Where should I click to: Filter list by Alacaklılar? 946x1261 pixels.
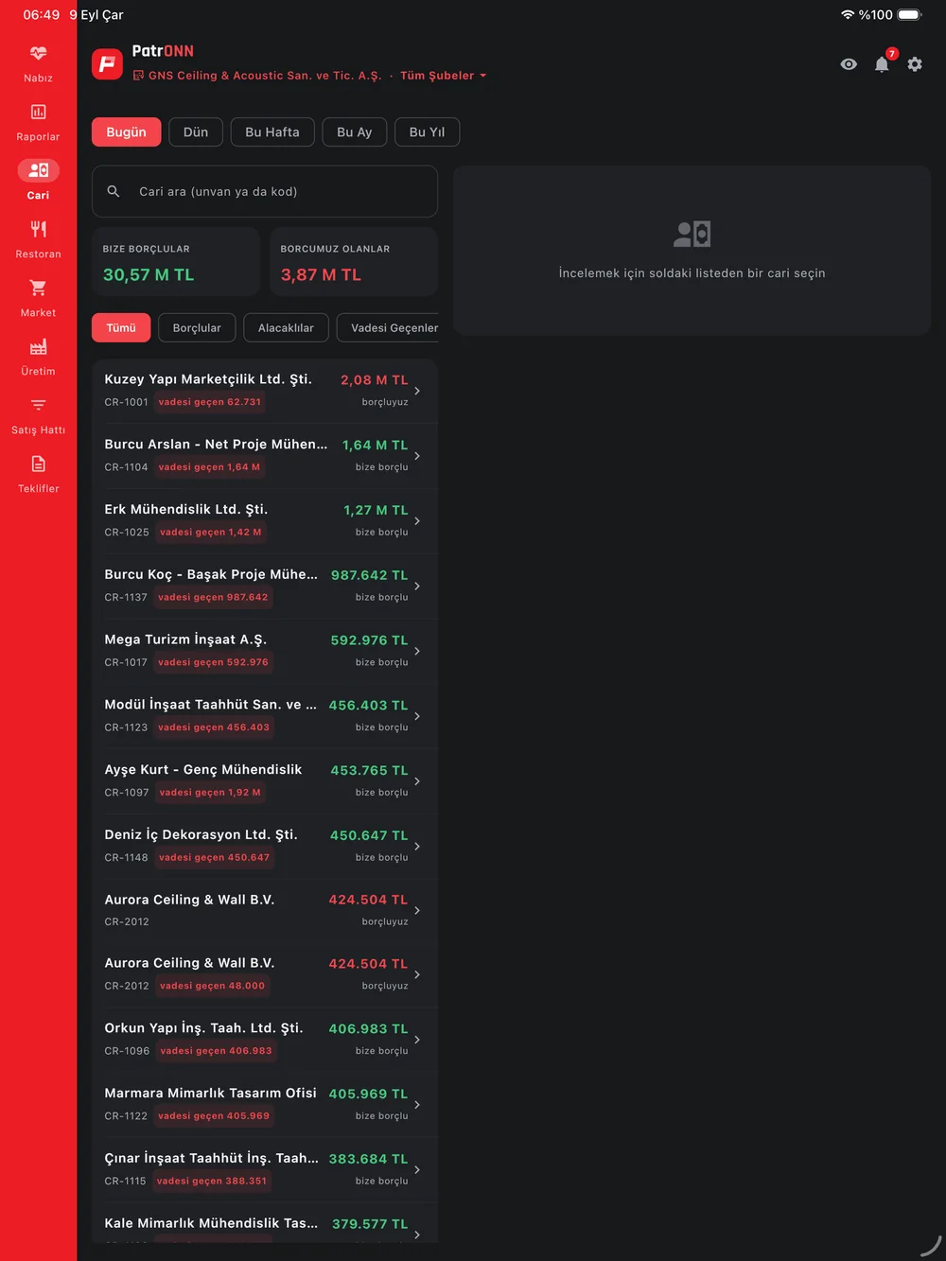[286, 327]
